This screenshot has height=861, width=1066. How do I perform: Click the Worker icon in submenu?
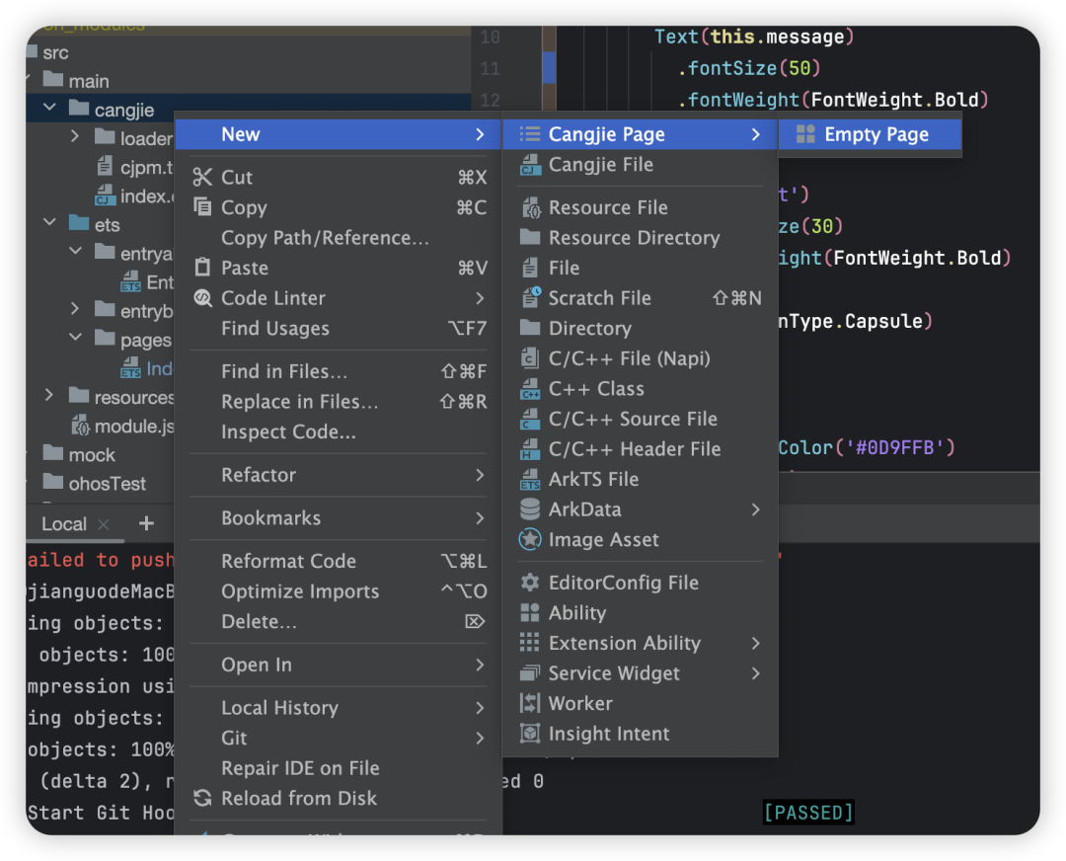(x=530, y=704)
